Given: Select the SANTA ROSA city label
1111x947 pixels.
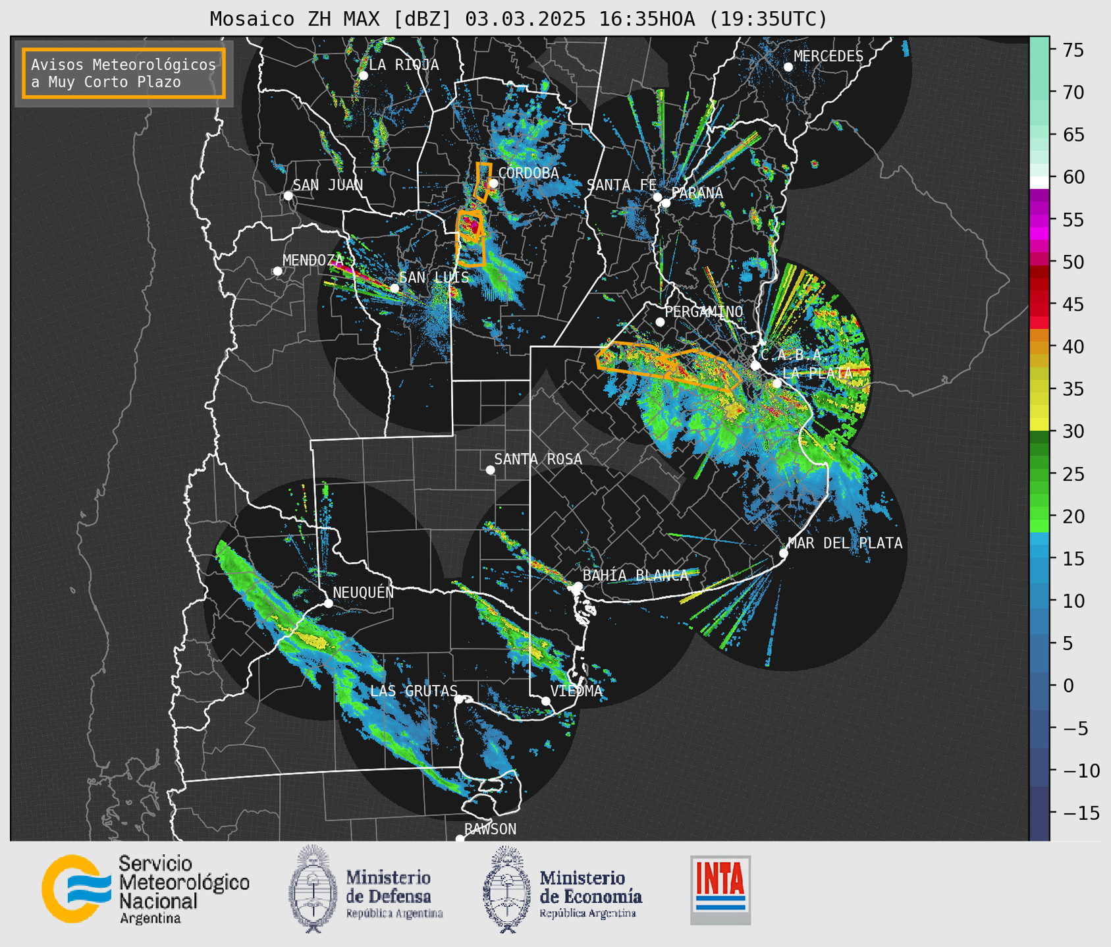Looking at the screenshot, I should tap(538, 459).
